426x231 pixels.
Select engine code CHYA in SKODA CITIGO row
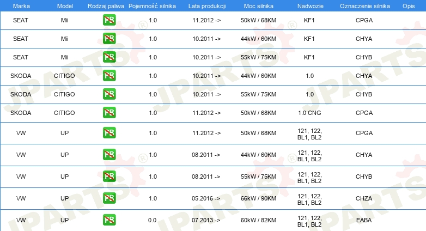[364, 76]
